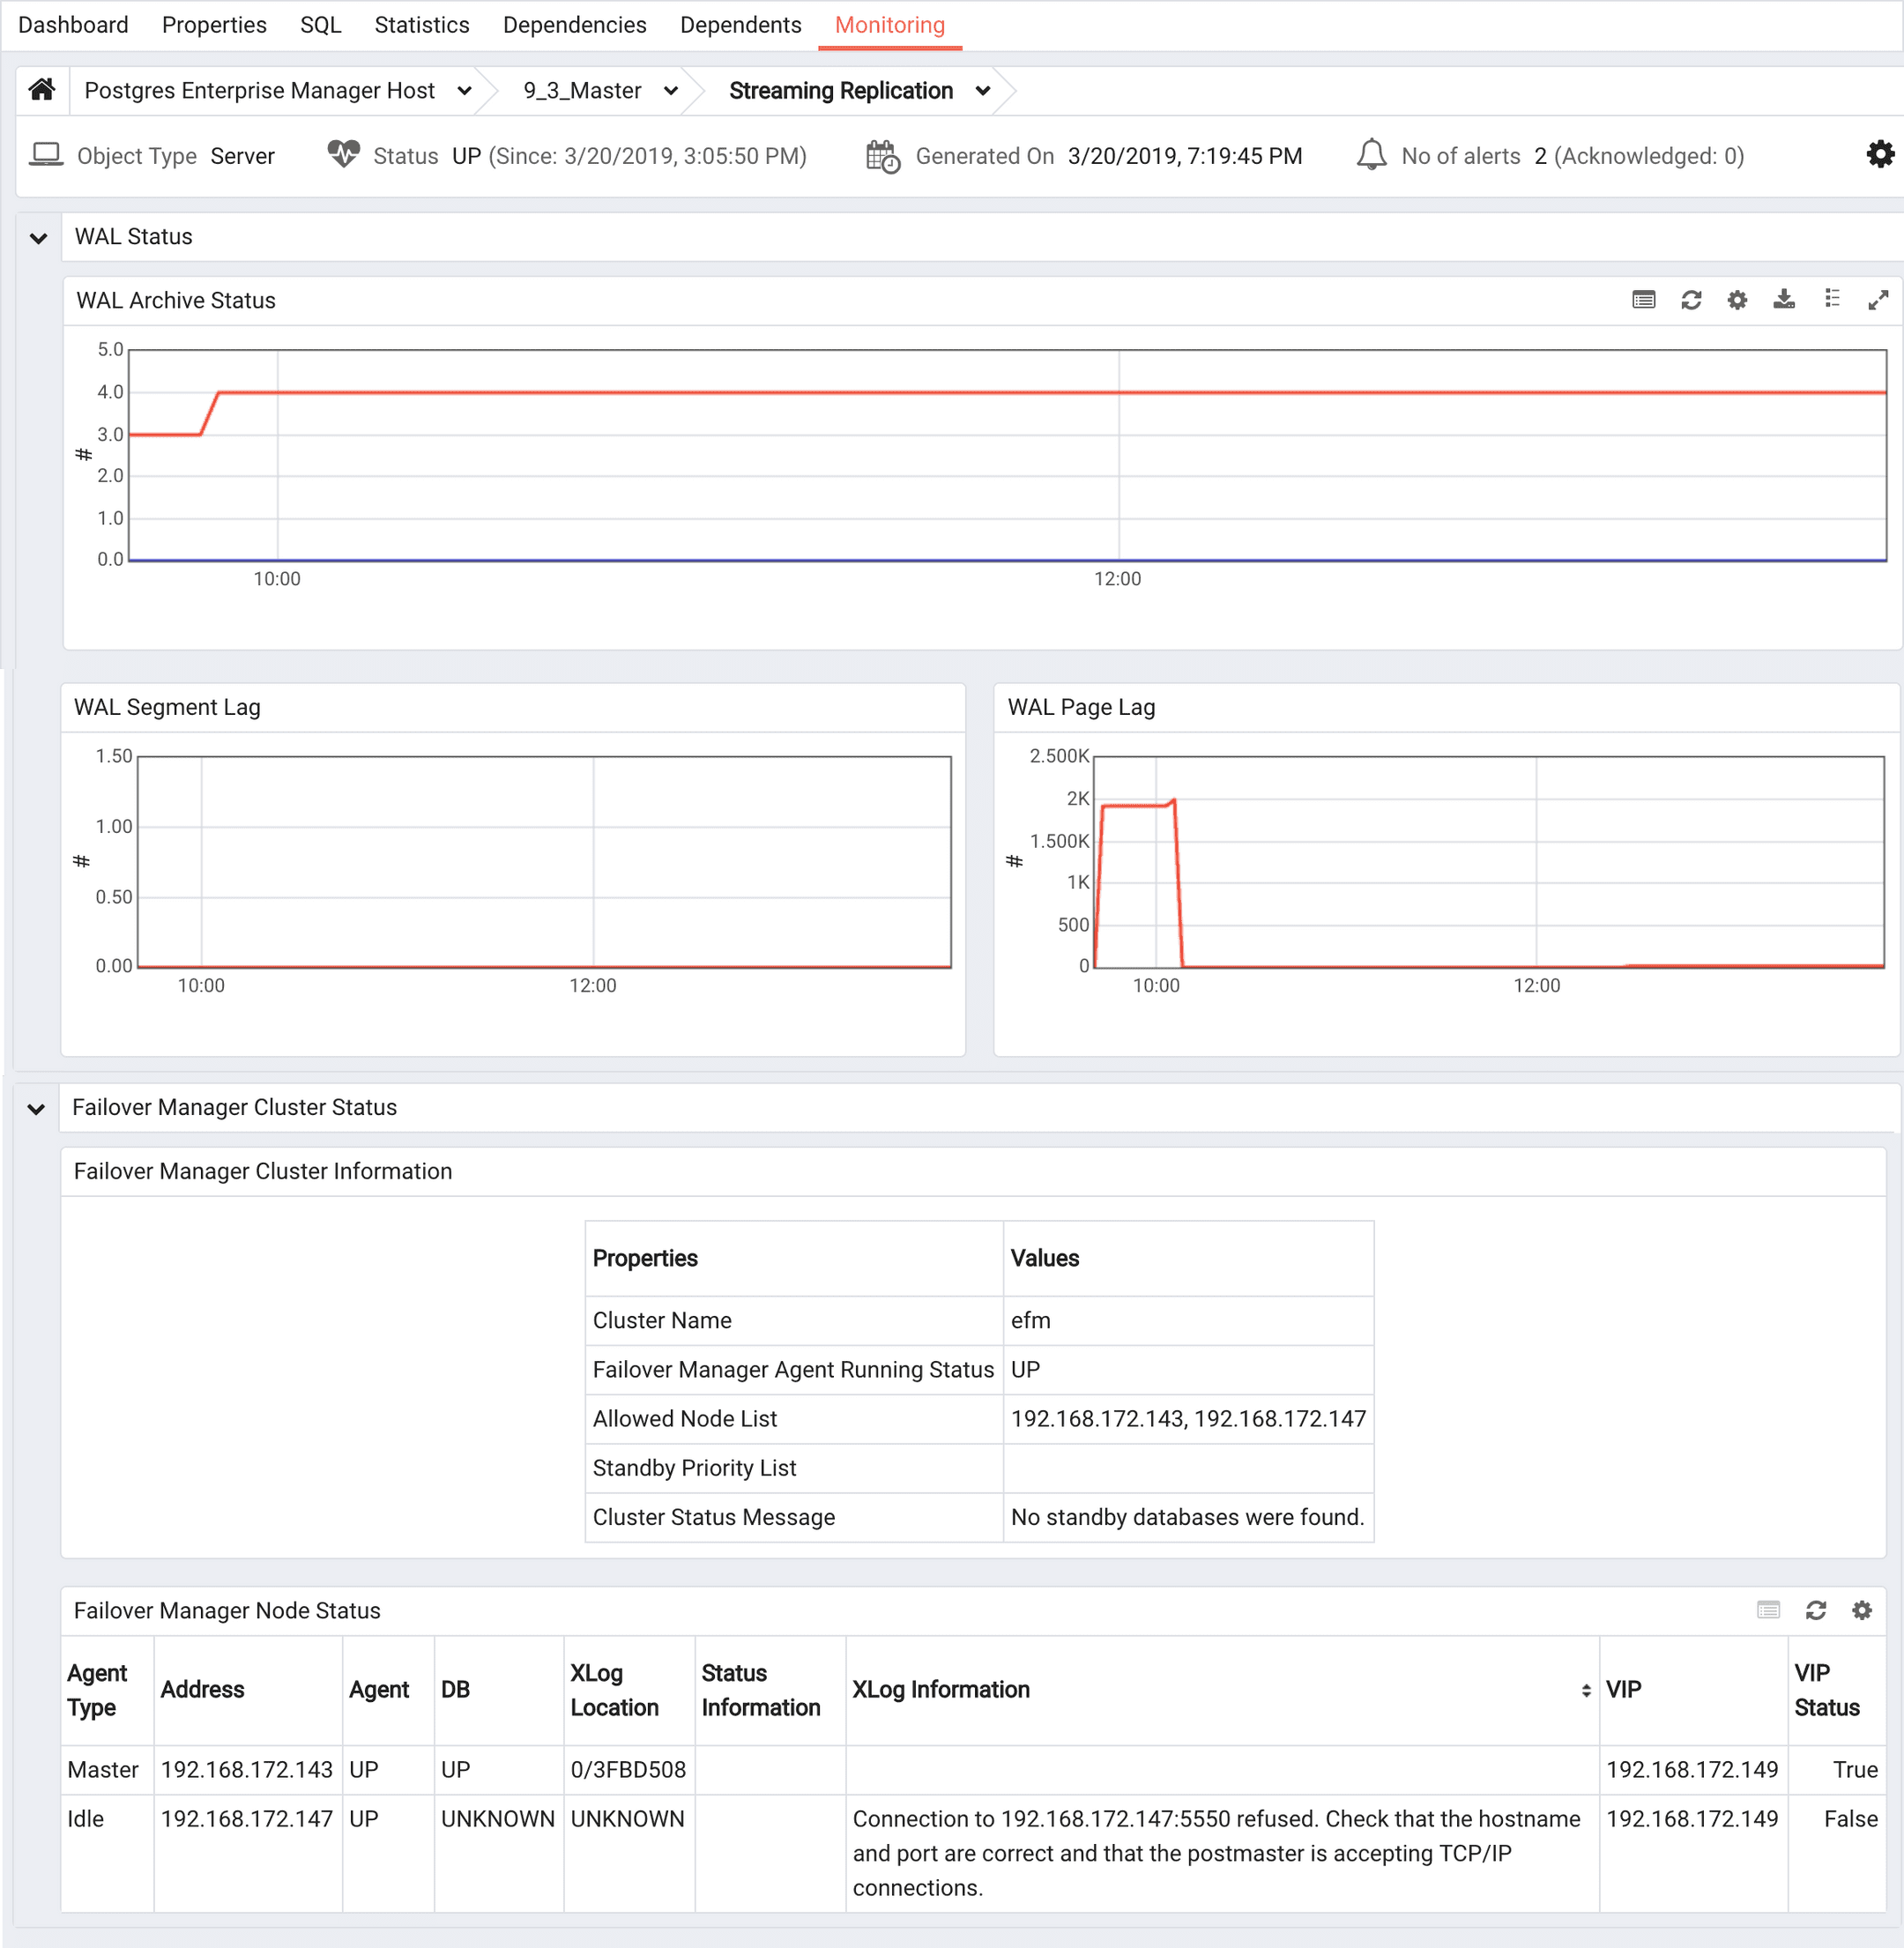Open WAL Archive Status chart settings
The height and width of the screenshot is (1948, 1904).
click(x=1737, y=300)
